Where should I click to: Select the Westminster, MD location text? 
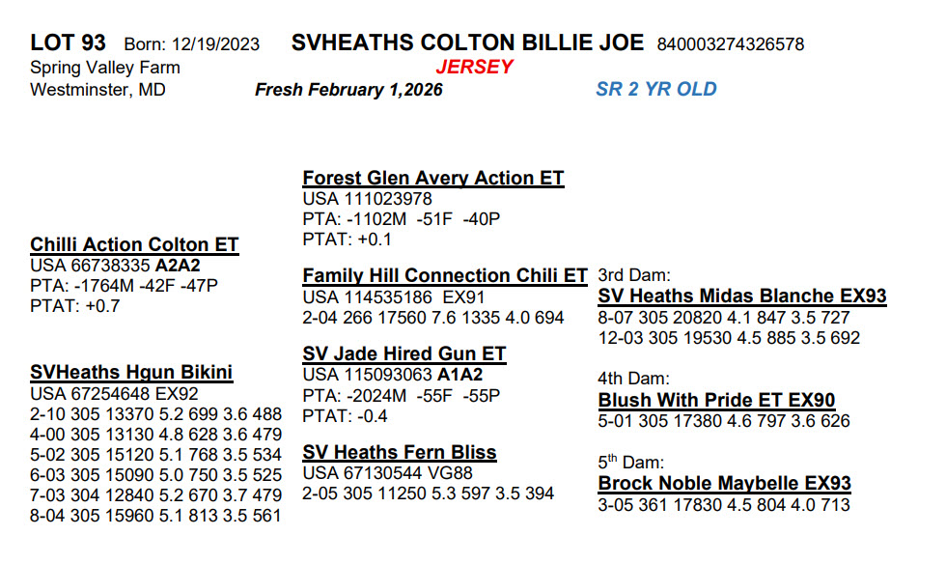[97, 90]
